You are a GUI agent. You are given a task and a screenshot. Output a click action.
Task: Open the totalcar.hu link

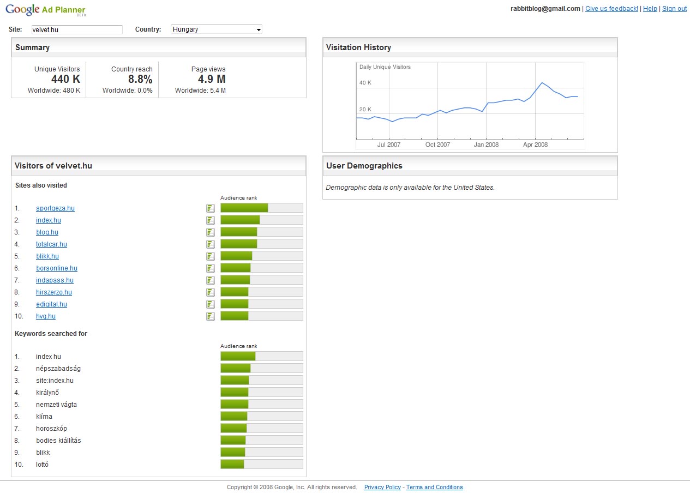click(x=51, y=244)
